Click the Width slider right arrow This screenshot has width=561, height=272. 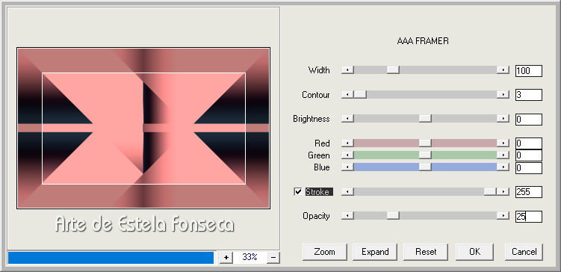503,70
